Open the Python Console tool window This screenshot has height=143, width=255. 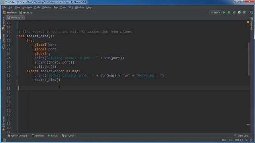(x=17, y=135)
